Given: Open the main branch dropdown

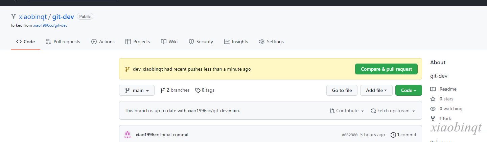Looking at the screenshot, I should coord(137,90).
